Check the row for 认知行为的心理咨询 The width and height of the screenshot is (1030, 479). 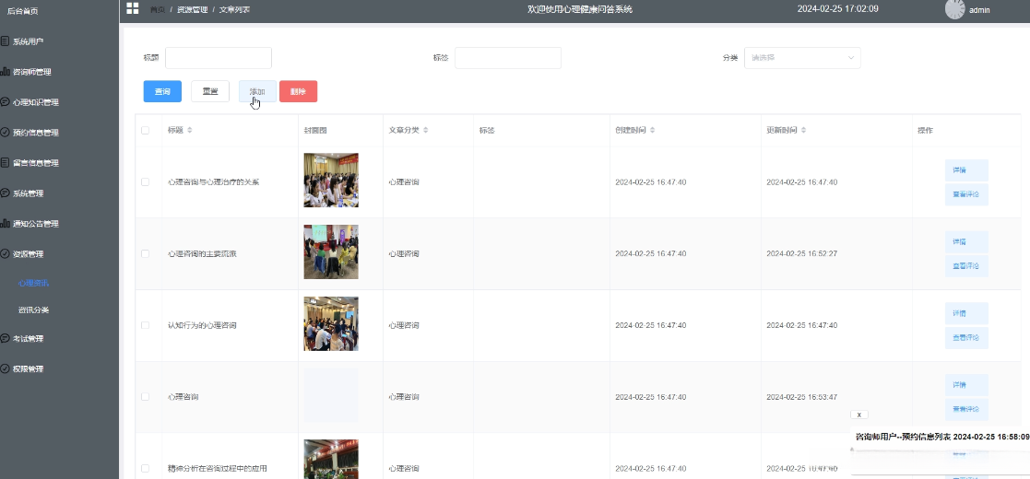point(145,325)
